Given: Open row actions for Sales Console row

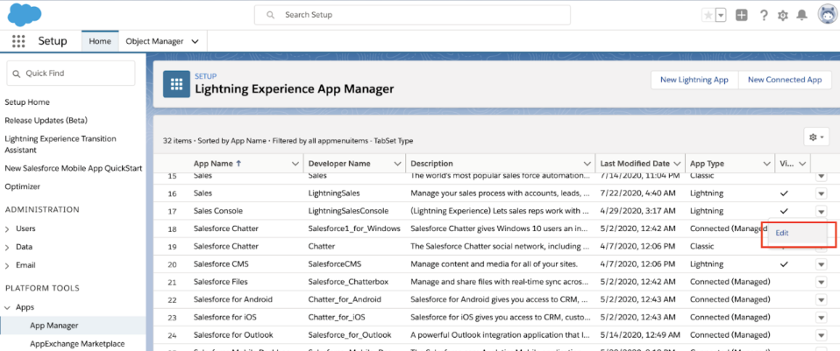Looking at the screenshot, I should (822, 211).
